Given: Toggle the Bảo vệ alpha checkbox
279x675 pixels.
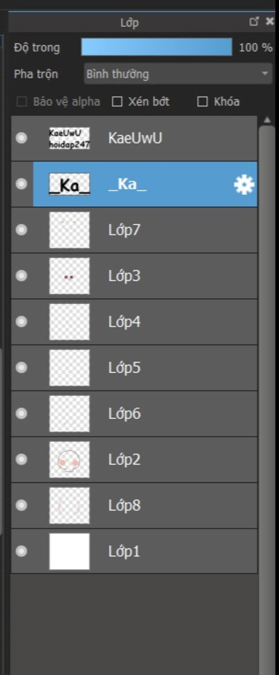Looking at the screenshot, I should pyautogui.click(x=22, y=102).
